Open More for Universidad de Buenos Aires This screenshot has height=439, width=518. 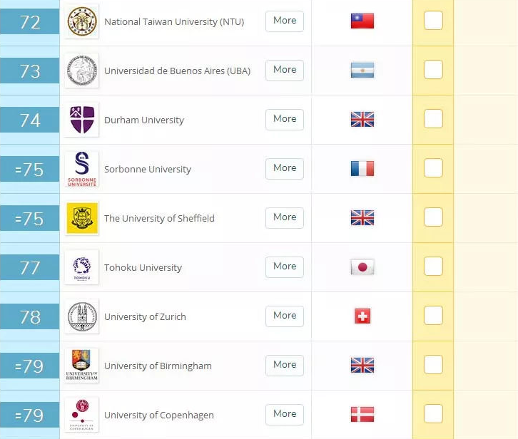(285, 71)
